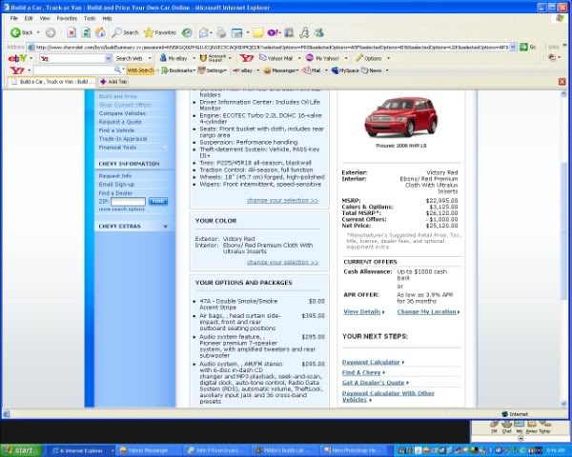Viewport: 572px width, 457px height.
Task: Click Change My Location link
Action: 426,311
